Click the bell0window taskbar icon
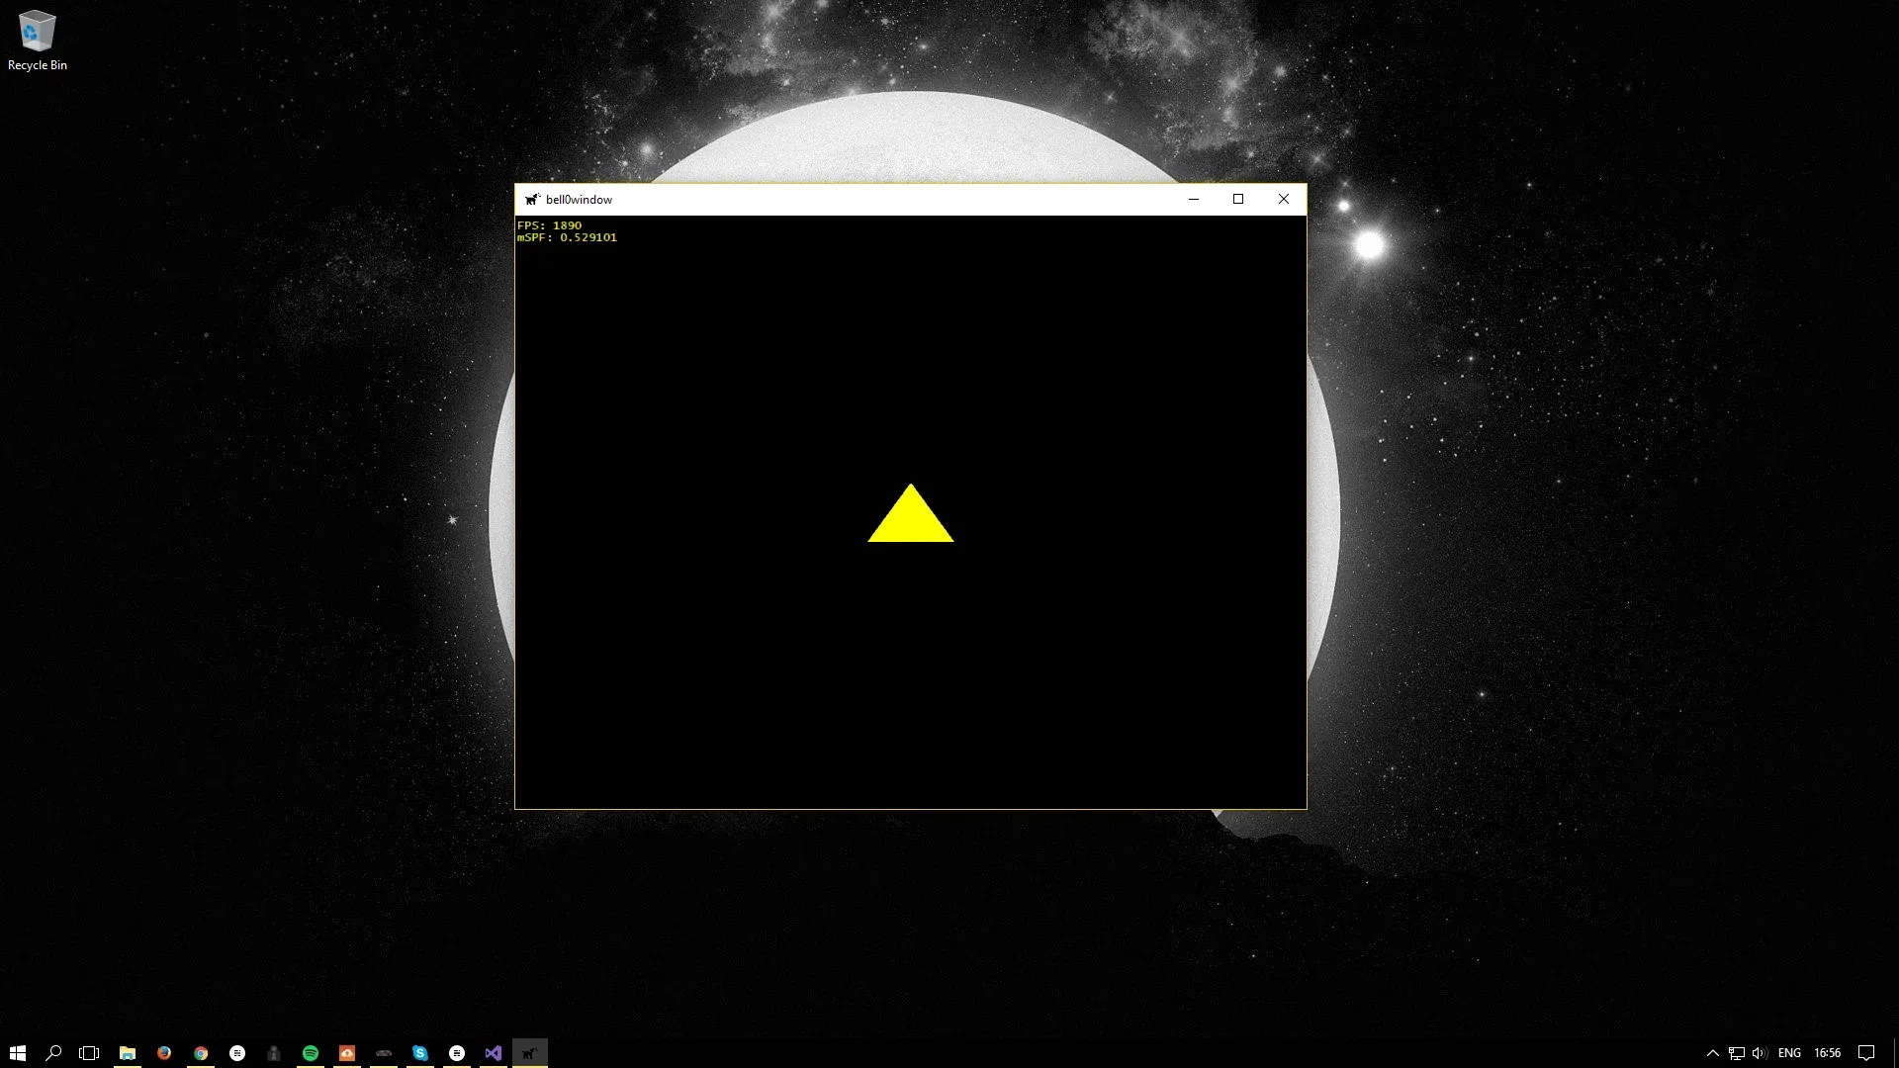 (x=532, y=1053)
